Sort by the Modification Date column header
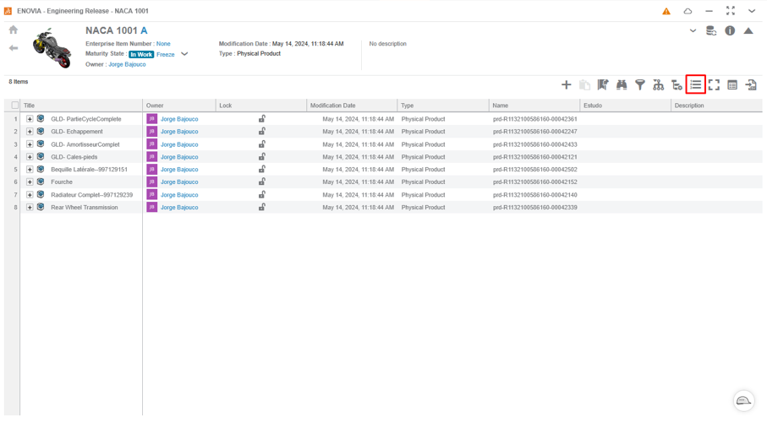767x423 pixels. pyautogui.click(x=333, y=106)
